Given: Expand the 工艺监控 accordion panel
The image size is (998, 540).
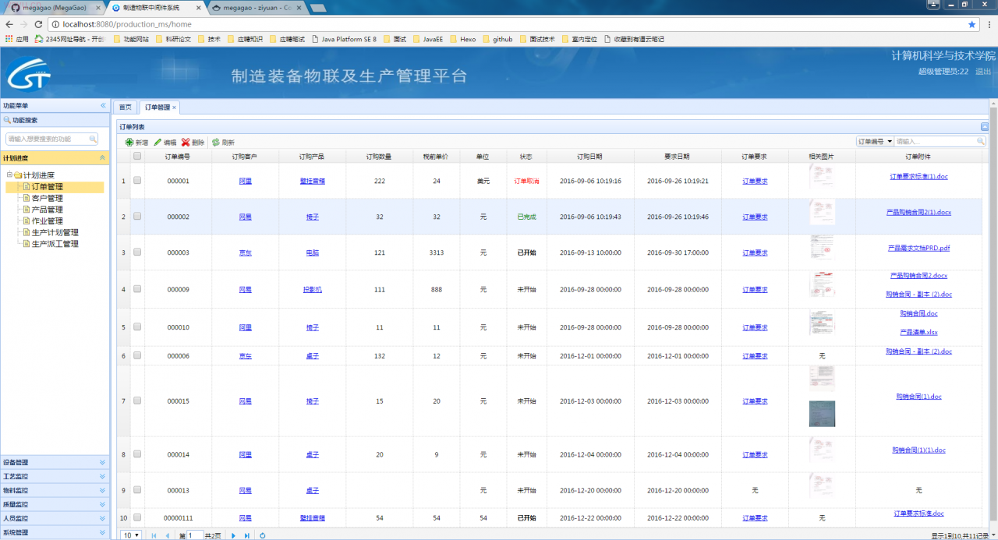Looking at the screenshot, I should (x=55, y=476).
